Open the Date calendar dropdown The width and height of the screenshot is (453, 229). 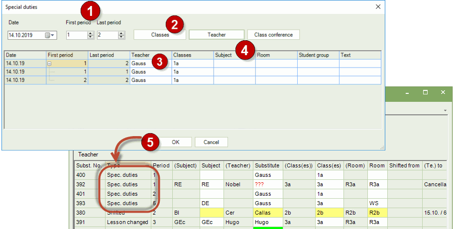51,35
